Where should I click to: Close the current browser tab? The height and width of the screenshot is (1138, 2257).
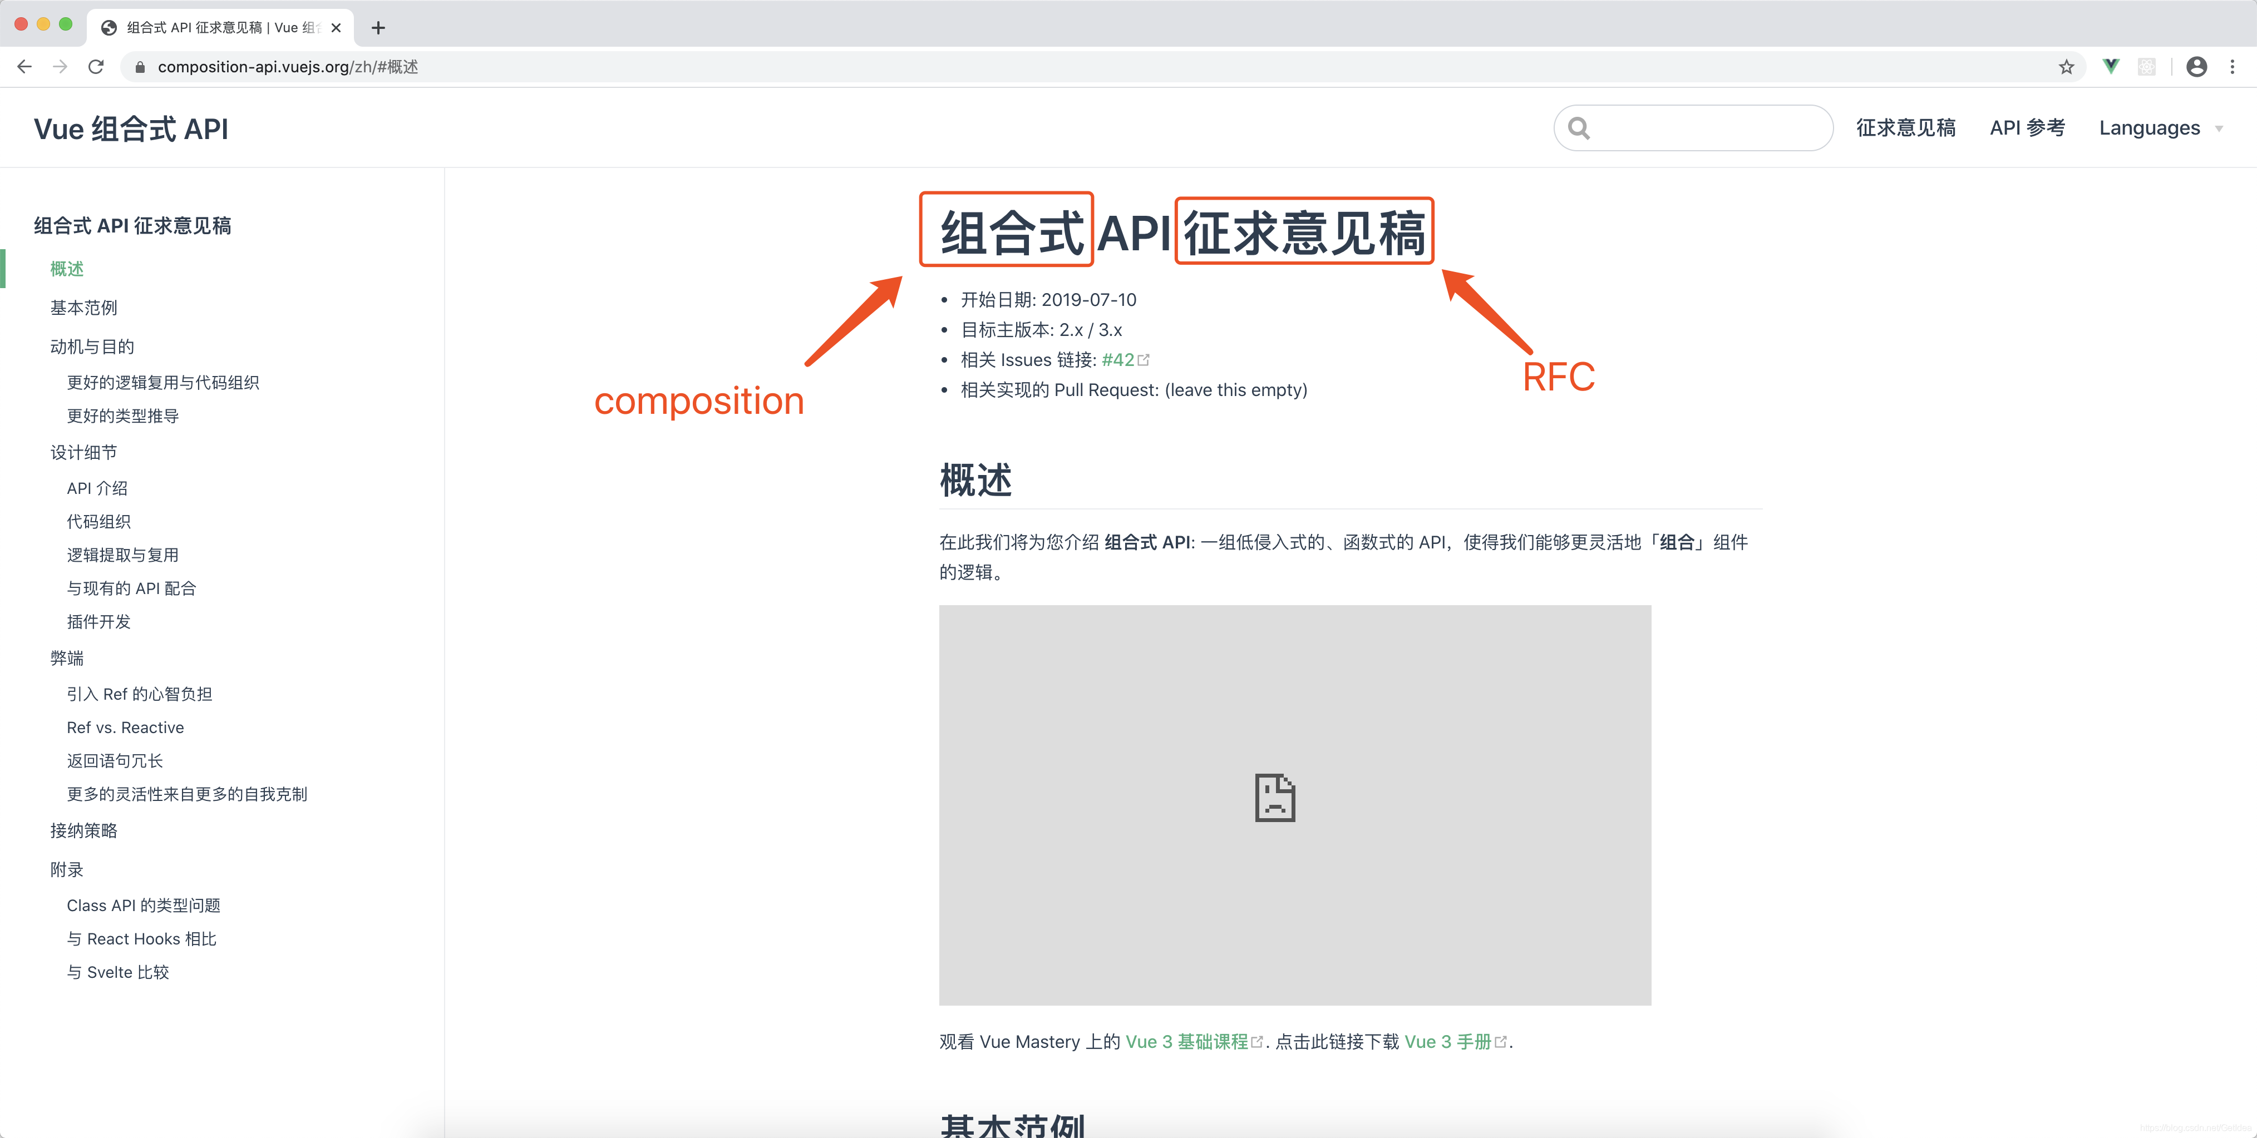[337, 28]
